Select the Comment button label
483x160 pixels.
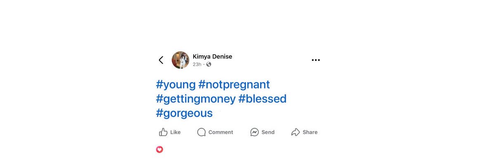point(220,132)
